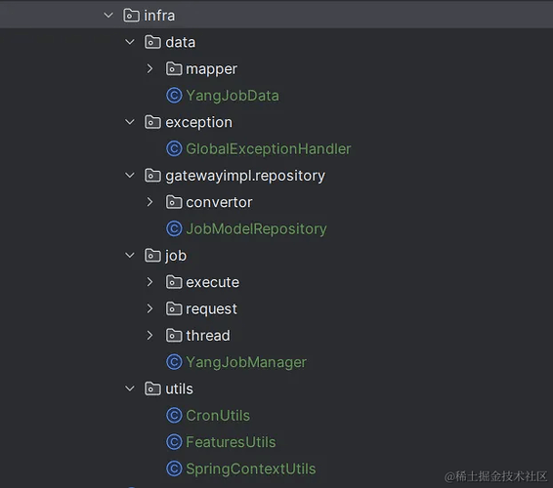Click the class icon of JobModelRepository
This screenshot has height=488, width=553.
[174, 228]
